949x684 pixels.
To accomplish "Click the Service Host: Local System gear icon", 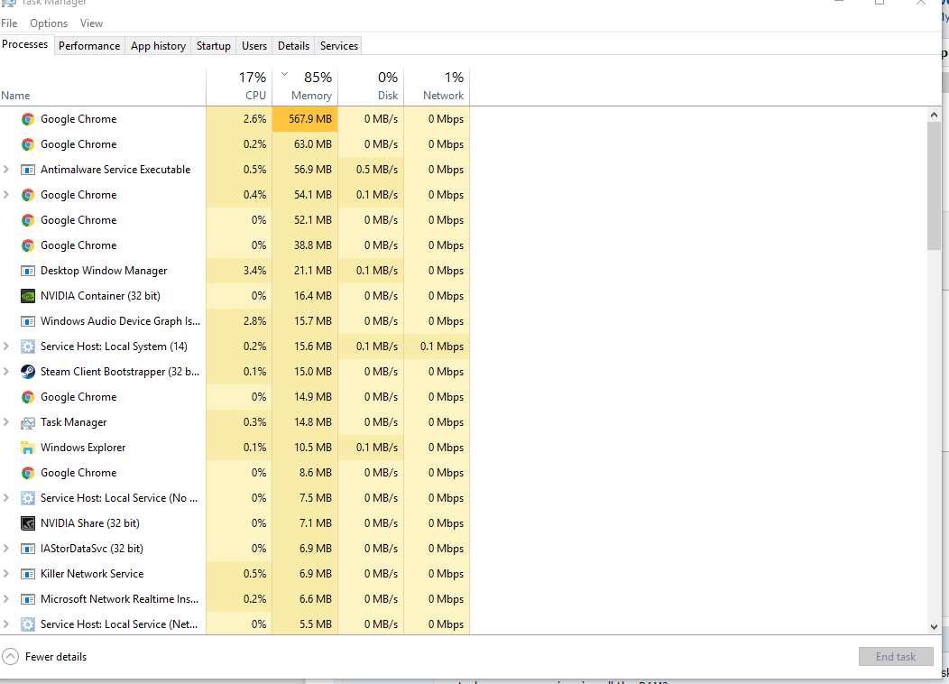I will 28,347.
